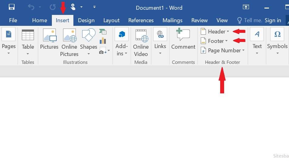This screenshot has height=163, width=289.
Task: Open the Text group button
Action: (257, 41)
